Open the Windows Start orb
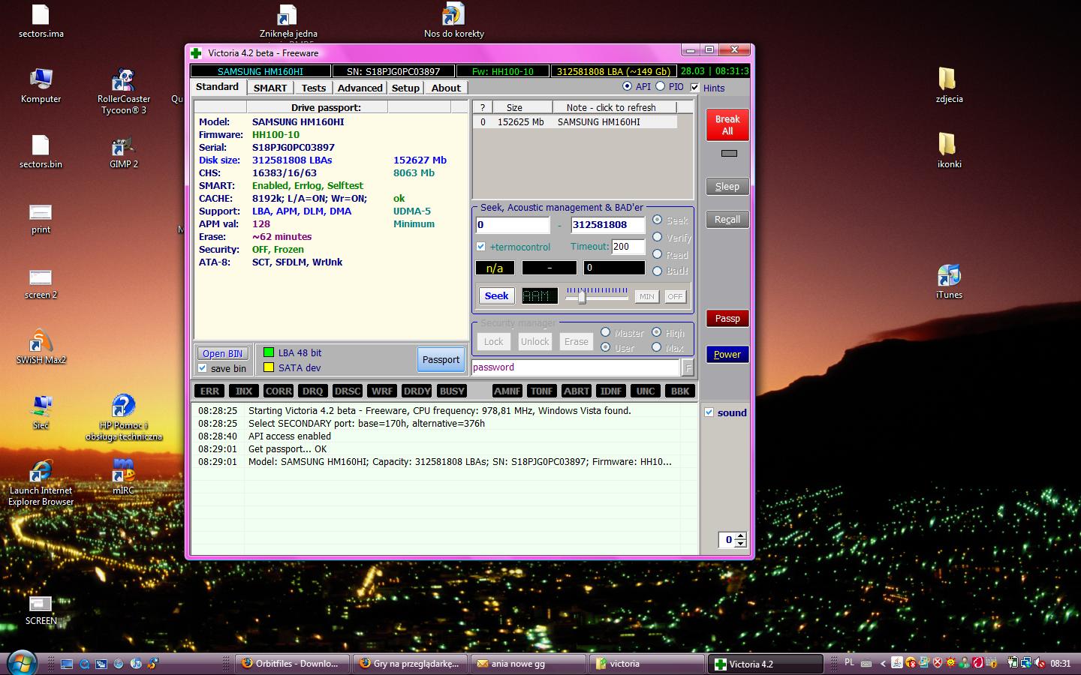 [x=21, y=663]
